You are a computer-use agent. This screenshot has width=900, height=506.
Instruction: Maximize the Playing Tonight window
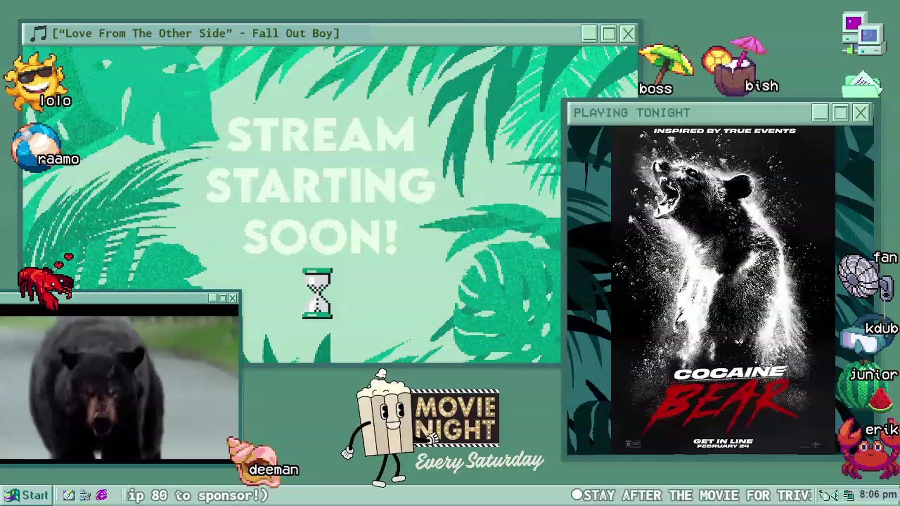click(x=840, y=113)
